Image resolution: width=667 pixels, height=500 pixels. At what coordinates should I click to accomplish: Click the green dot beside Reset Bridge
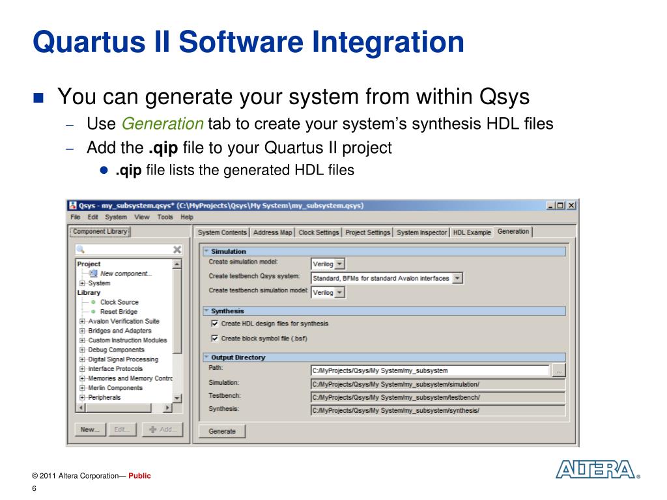(x=93, y=312)
